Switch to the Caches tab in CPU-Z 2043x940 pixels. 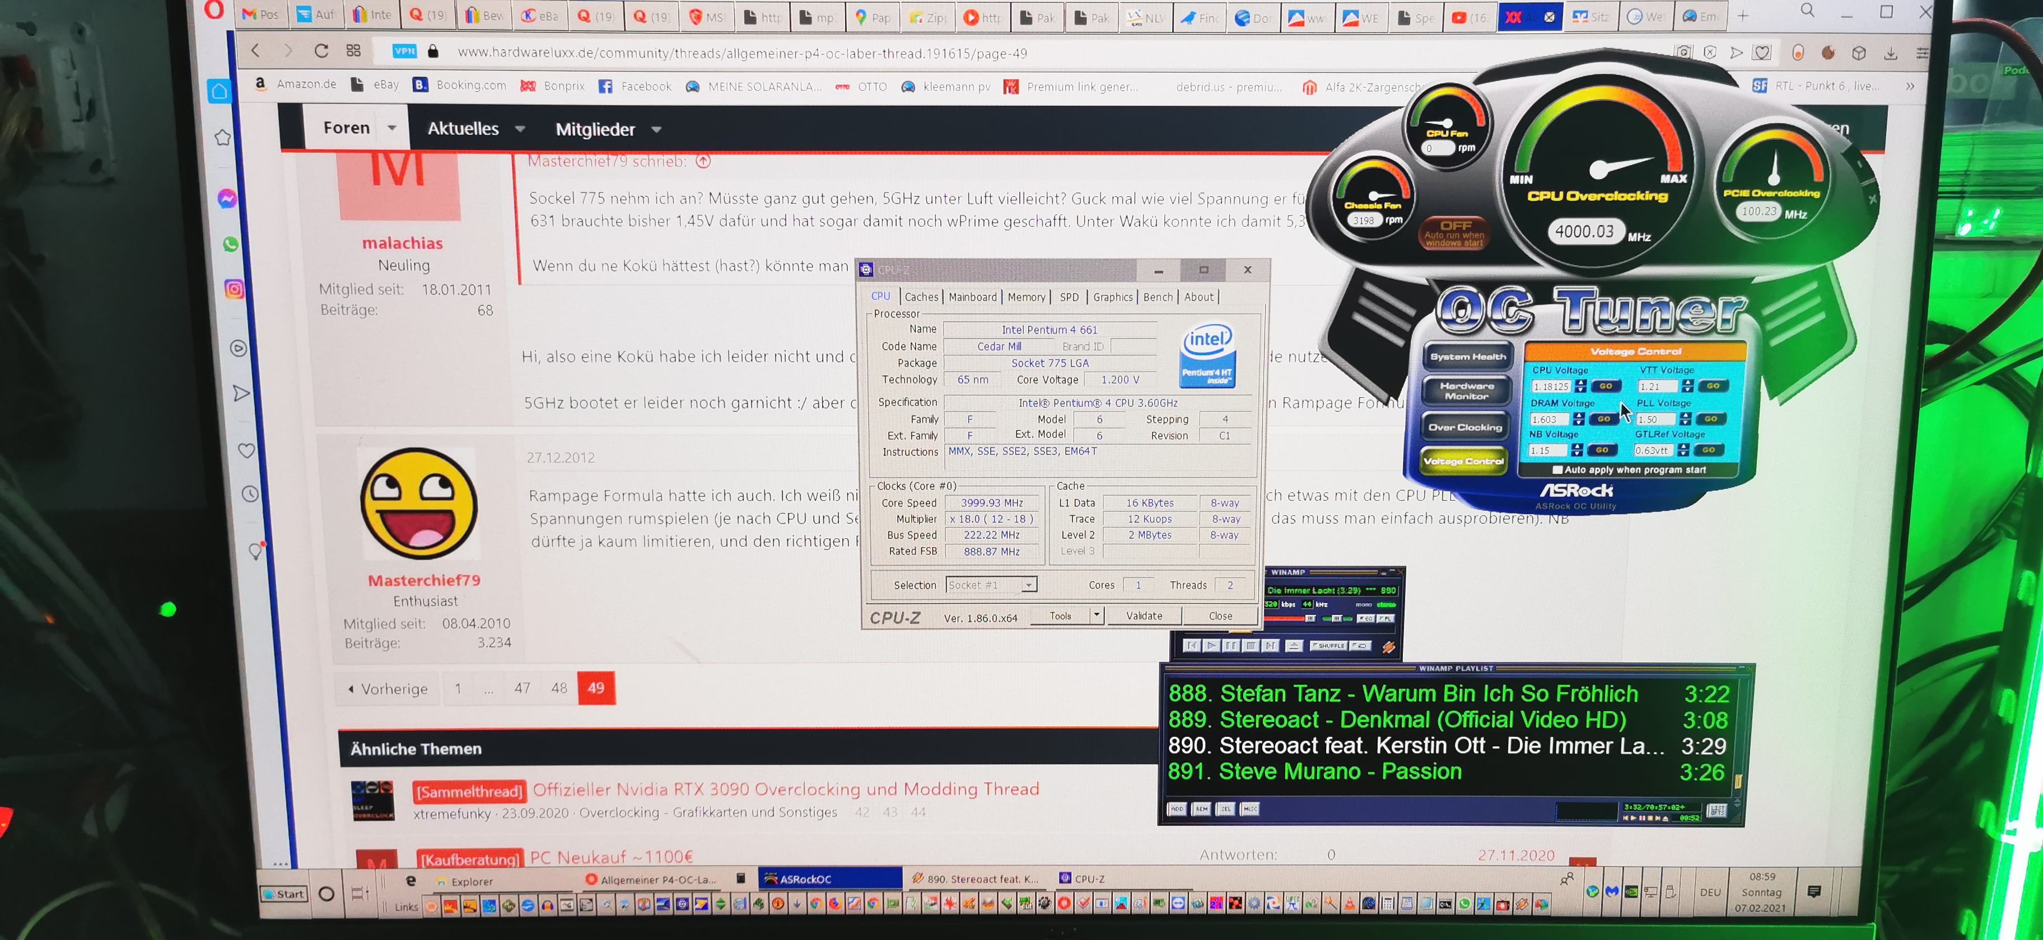[x=922, y=297]
